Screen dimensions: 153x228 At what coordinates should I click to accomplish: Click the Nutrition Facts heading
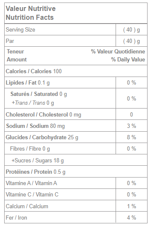tap(30, 17)
